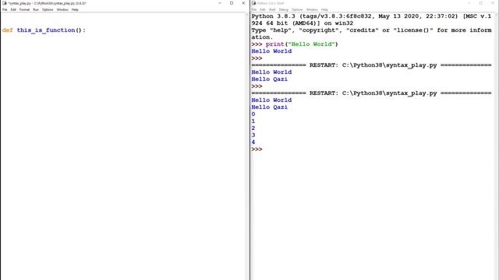Click the output line '2' in the shell
499x280 pixels.
(x=253, y=128)
